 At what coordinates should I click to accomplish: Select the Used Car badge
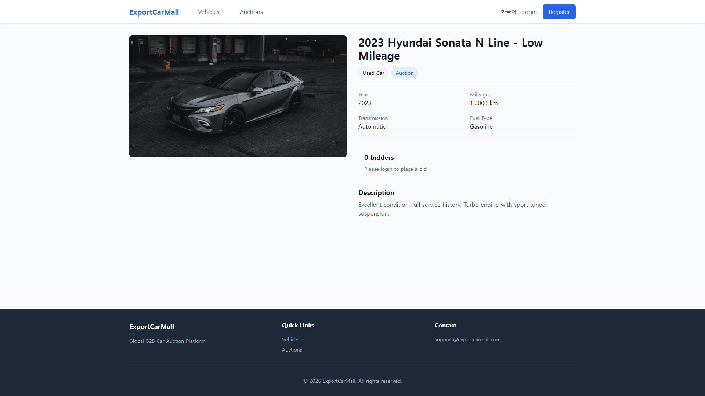[373, 73]
